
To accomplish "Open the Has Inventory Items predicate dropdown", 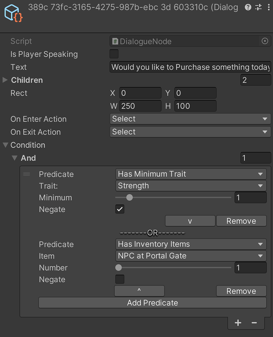I will pyautogui.click(x=191, y=244).
